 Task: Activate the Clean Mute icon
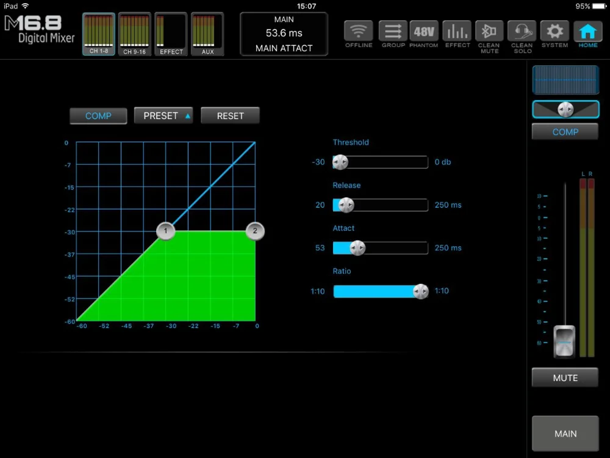click(489, 31)
